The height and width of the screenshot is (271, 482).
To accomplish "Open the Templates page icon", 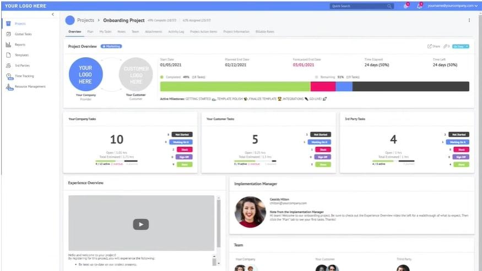I will click(x=8, y=55).
